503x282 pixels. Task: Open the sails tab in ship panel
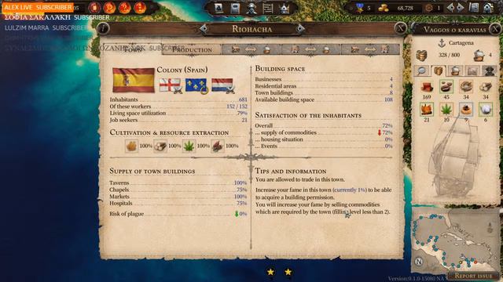(472, 70)
